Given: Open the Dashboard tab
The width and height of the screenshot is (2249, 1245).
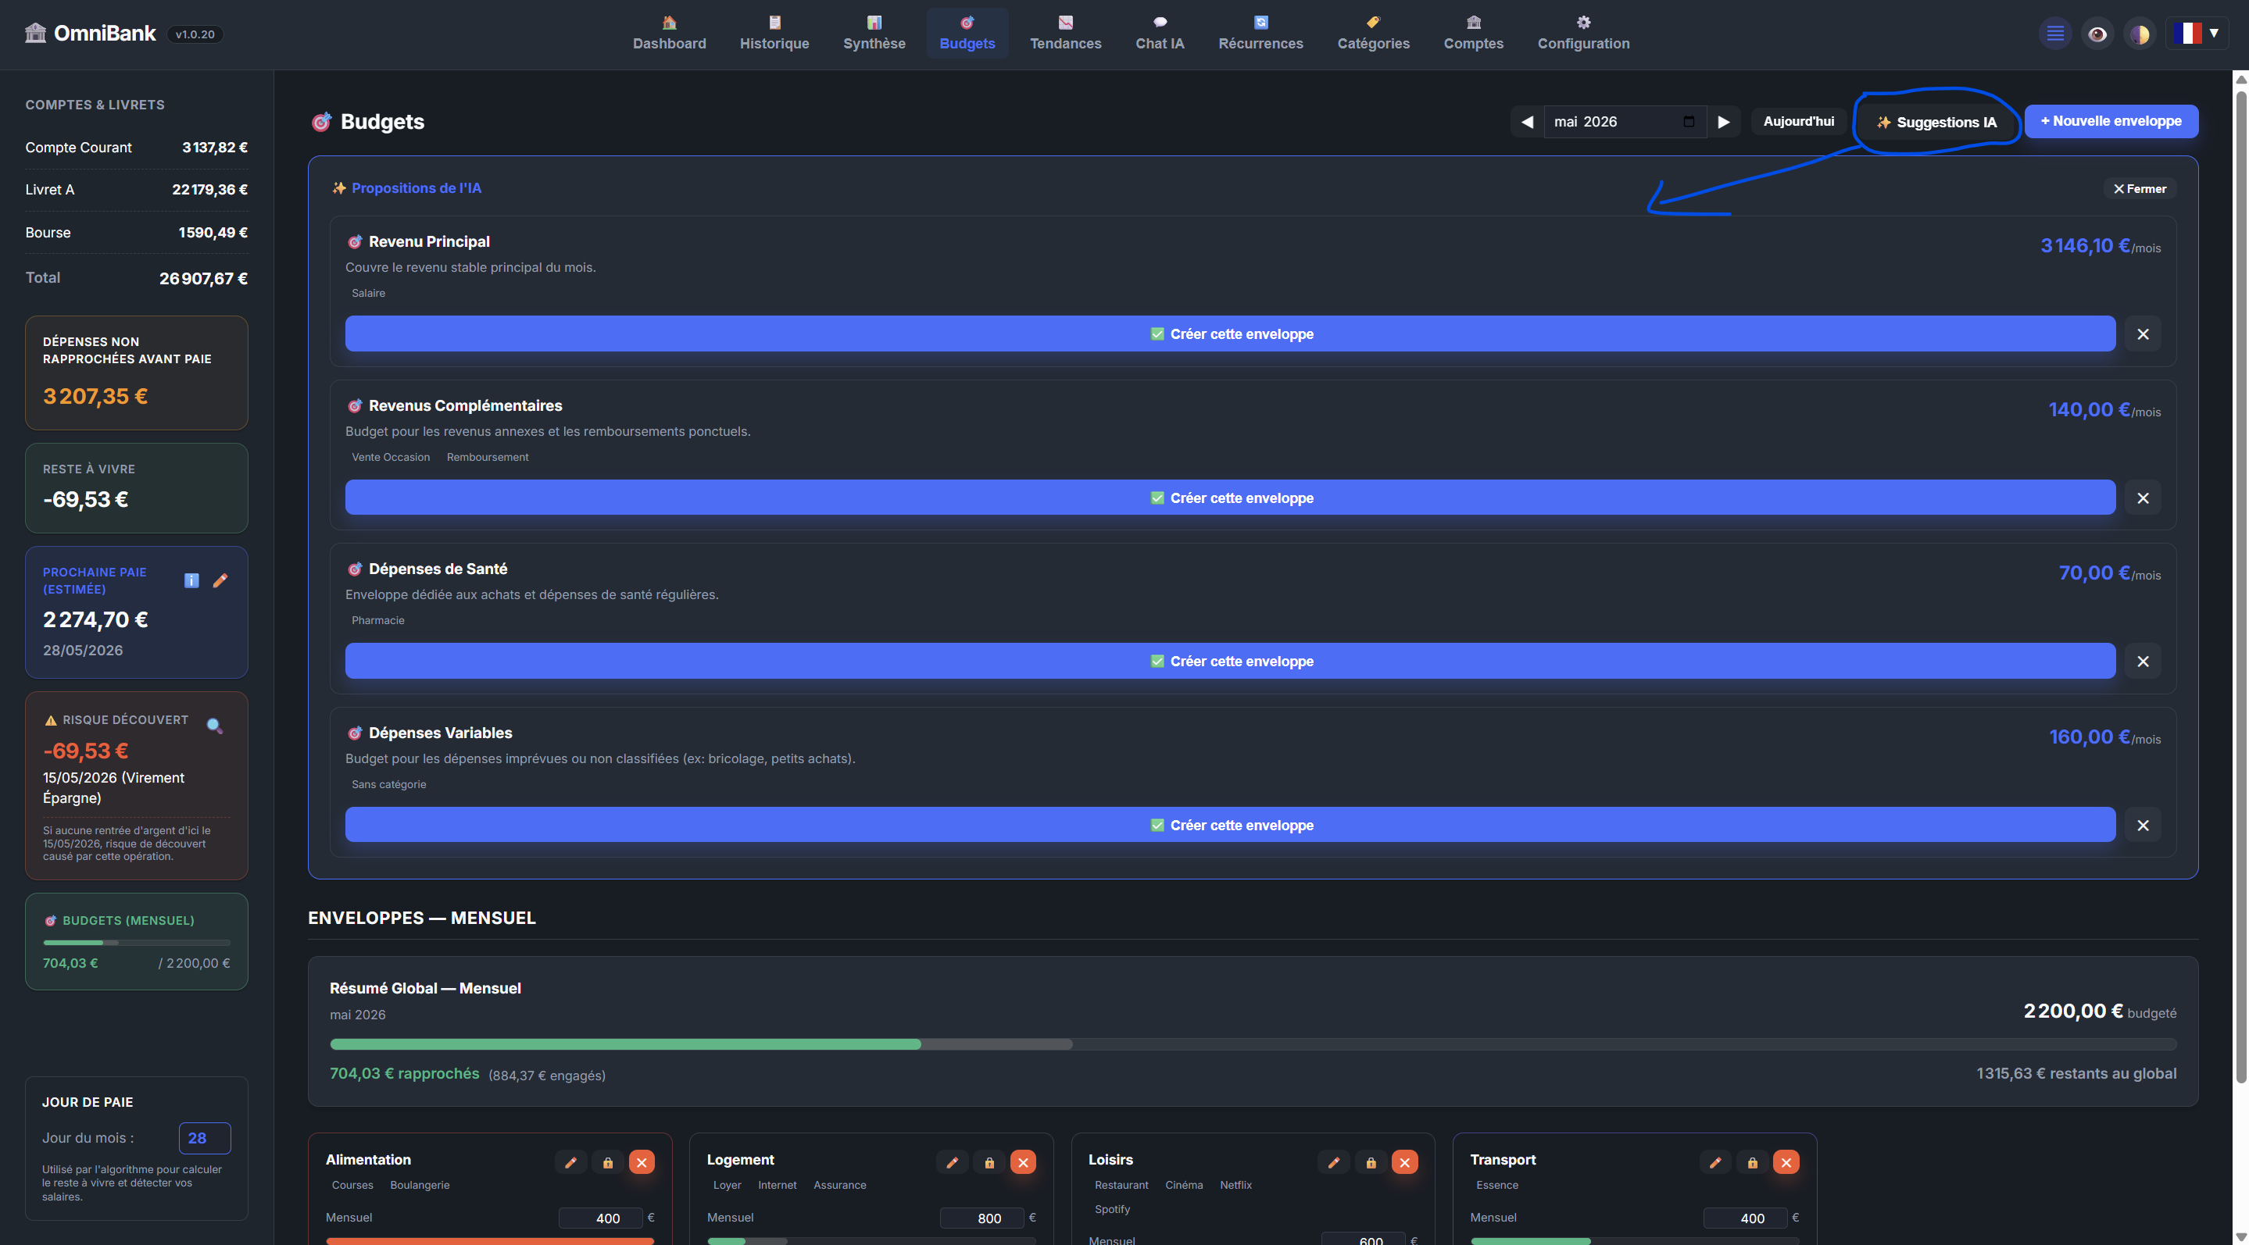Looking at the screenshot, I should click(x=669, y=33).
